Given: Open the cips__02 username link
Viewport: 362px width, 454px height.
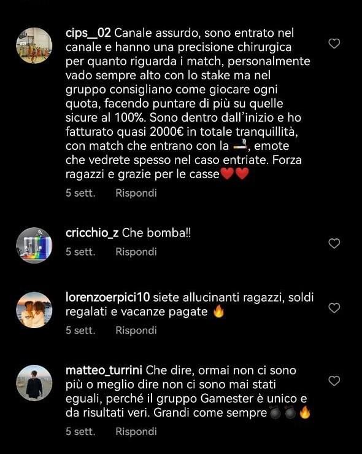Looking at the screenshot, I should pyautogui.click(x=88, y=33).
